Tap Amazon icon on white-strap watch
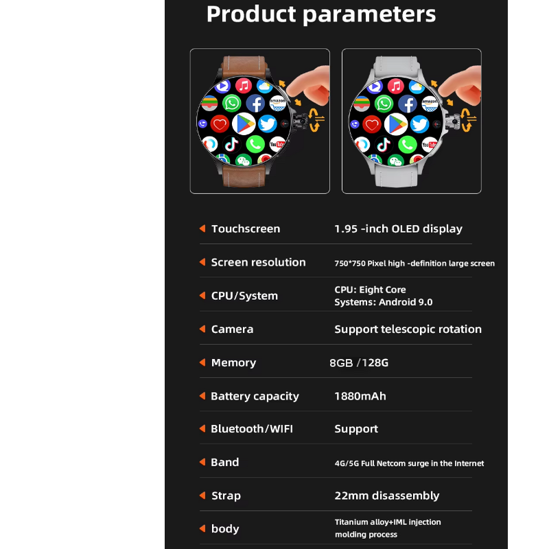 click(430, 104)
